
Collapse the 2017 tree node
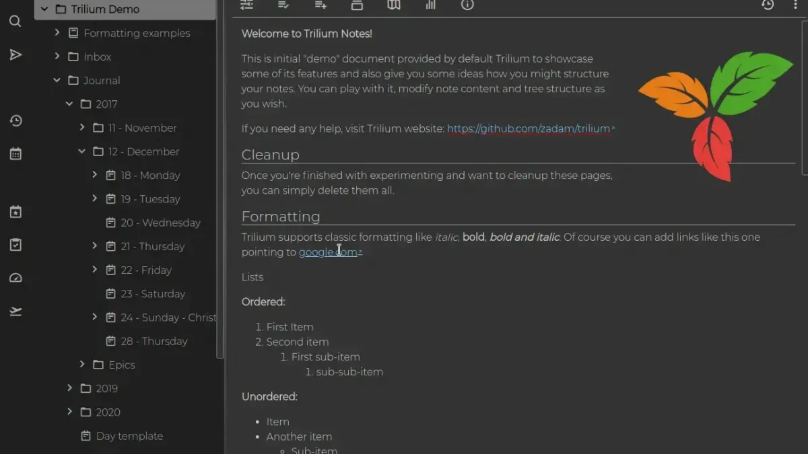click(x=69, y=104)
